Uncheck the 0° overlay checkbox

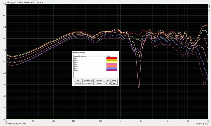tap(75, 58)
